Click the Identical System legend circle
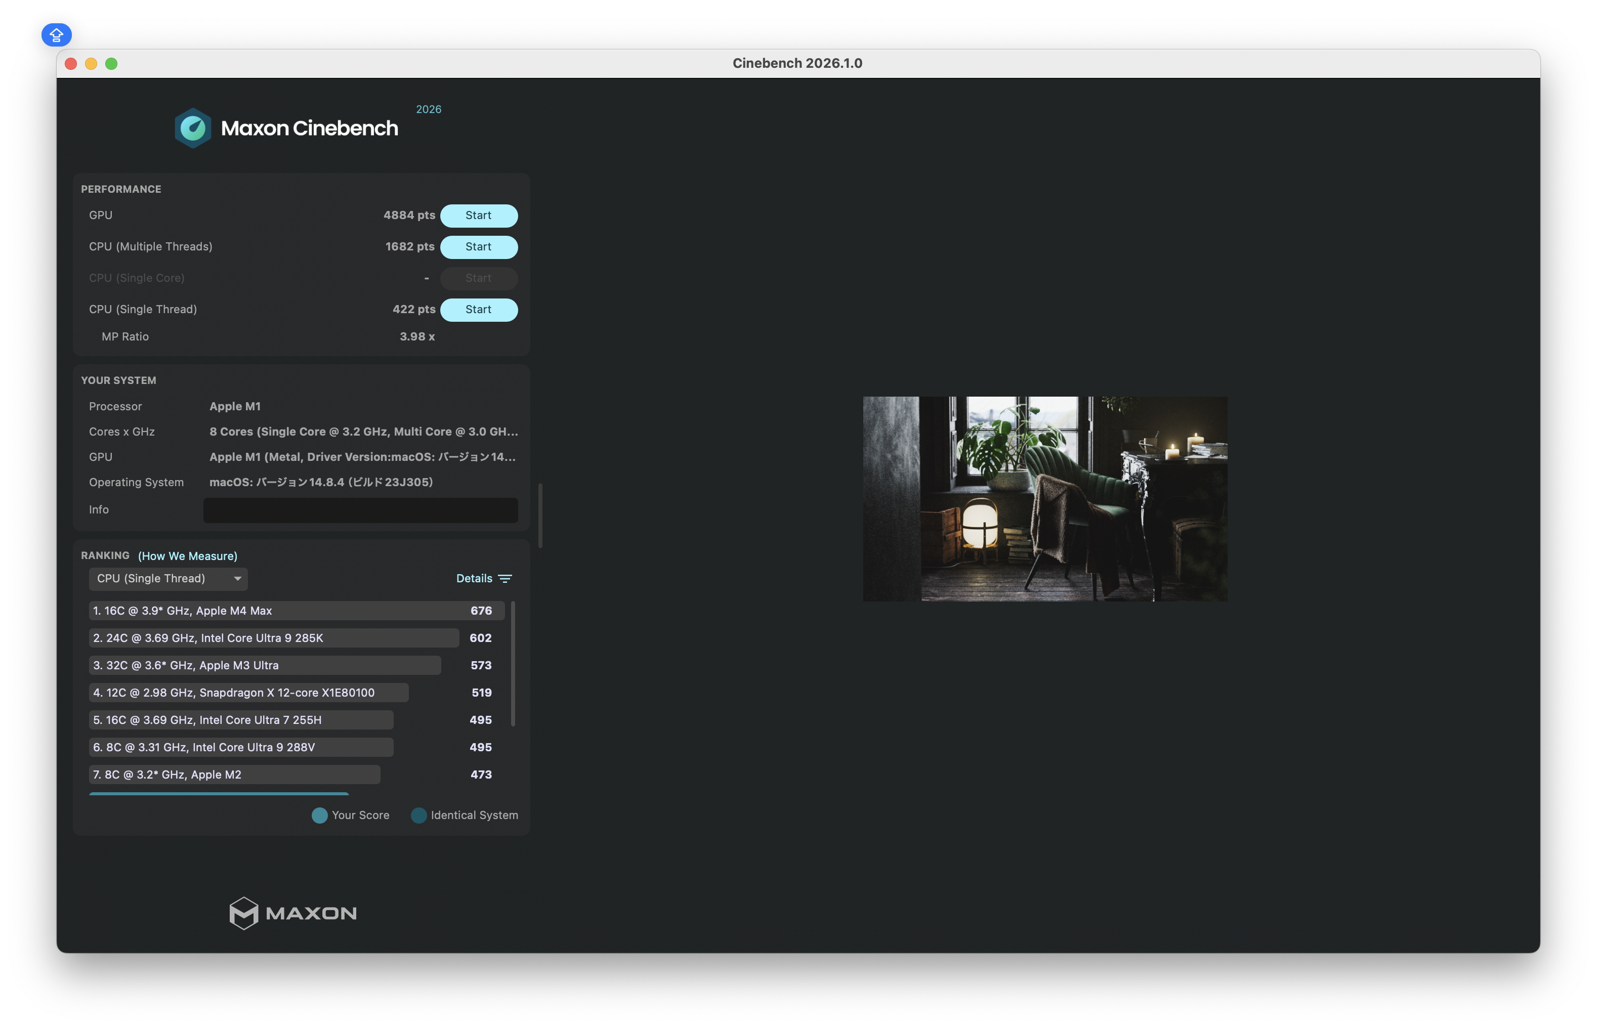1597x1028 pixels. coord(418,815)
